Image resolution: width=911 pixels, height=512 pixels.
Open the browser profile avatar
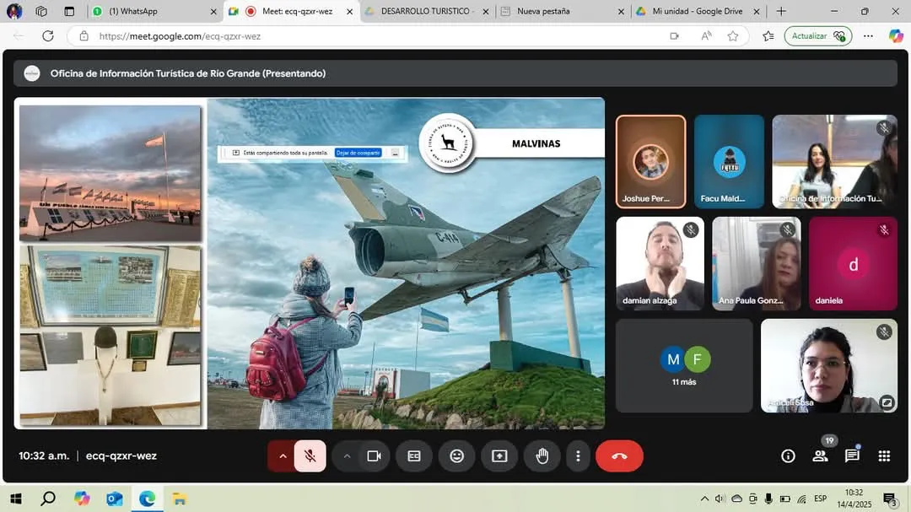[x=14, y=11]
